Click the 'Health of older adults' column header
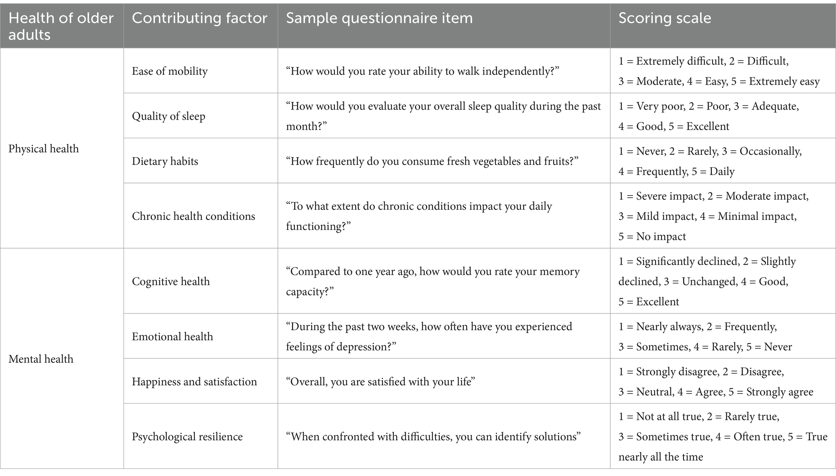The height and width of the screenshot is (476, 836). [61, 26]
